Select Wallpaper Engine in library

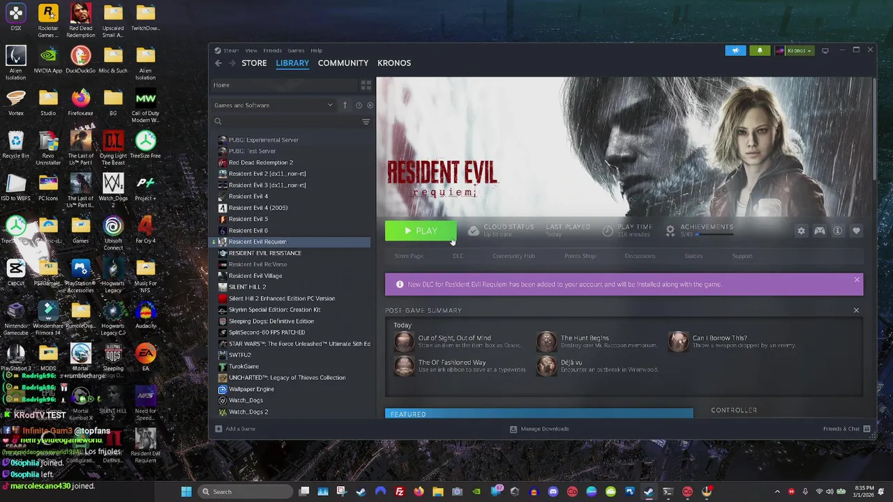[251, 389]
